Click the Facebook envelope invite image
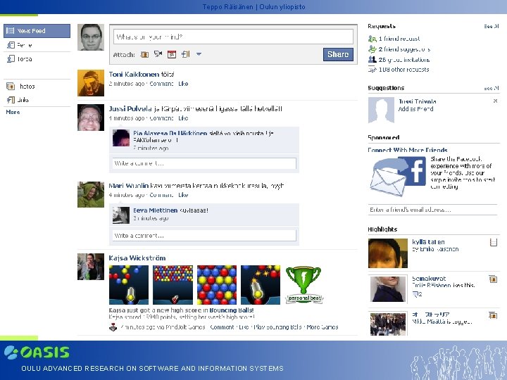The width and height of the screenshot is (507, 380). coord(398,176)
